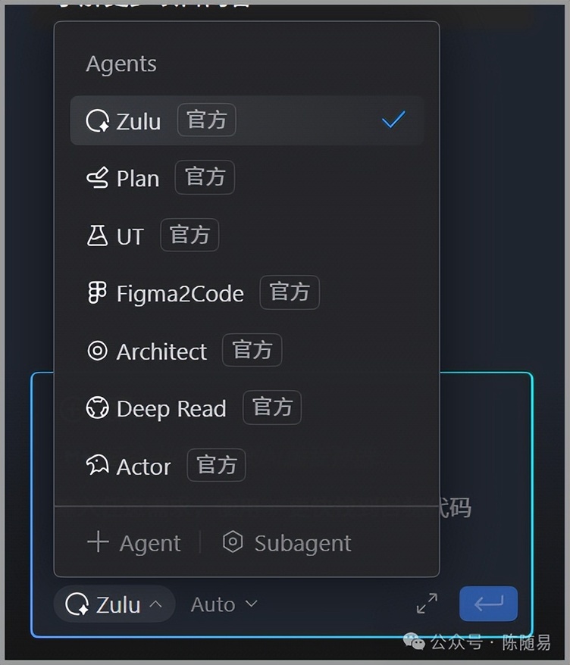Click the Actor mask icon
Image resolution: width=570 pixels, height=665 pixels.
coord(98,466)
